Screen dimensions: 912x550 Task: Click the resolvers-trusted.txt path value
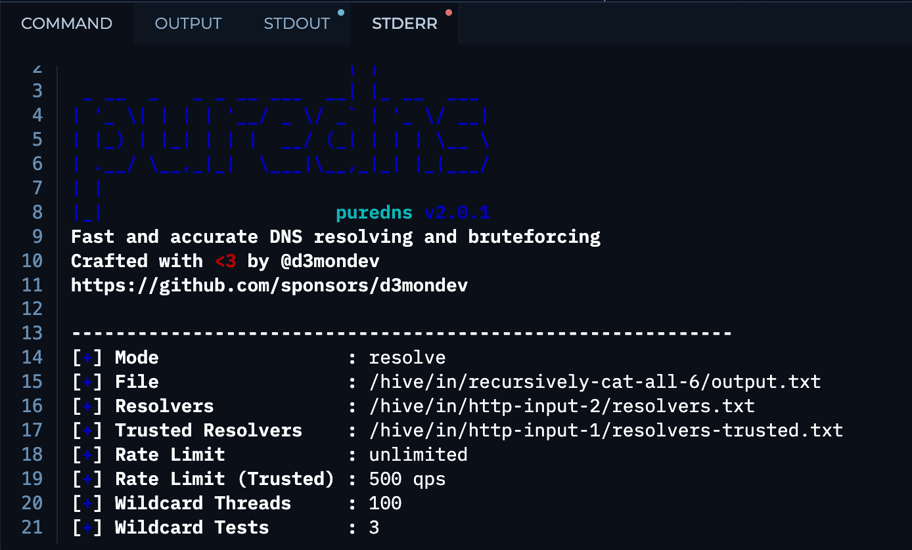tap(606, 431)
